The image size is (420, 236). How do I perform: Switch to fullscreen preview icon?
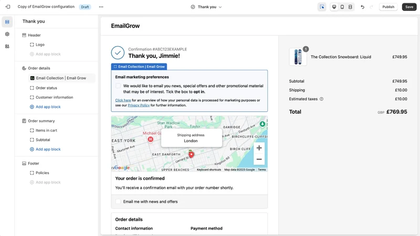point(350,7)
